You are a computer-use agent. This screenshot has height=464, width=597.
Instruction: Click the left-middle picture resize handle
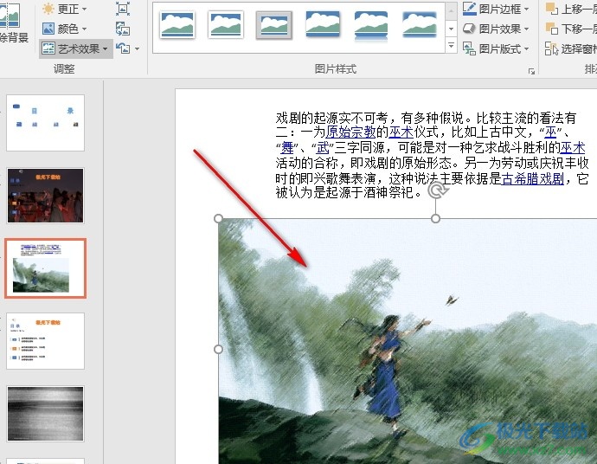click(218, 349)
